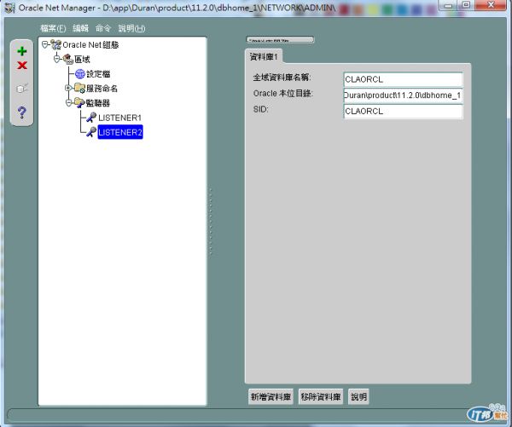The width and height of the screenshot is (512, 427).
Task: Click the SID input field
Action: pos(404,112)
